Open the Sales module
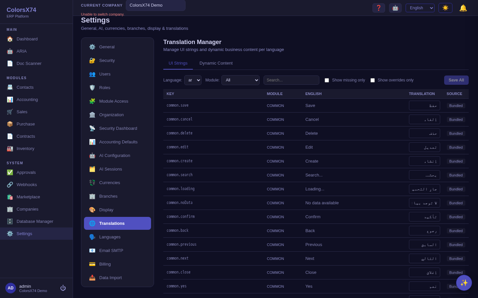This screenshot has width=478, height=298. point(37,112)
